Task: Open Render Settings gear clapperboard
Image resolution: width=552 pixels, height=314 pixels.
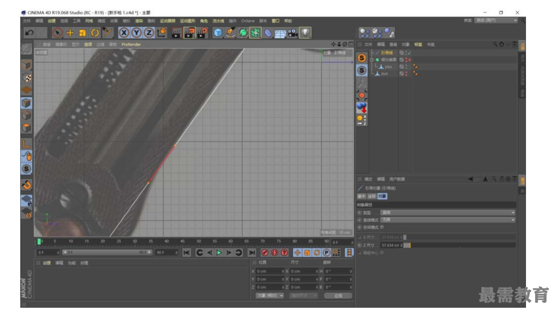Action: [202, 33]
